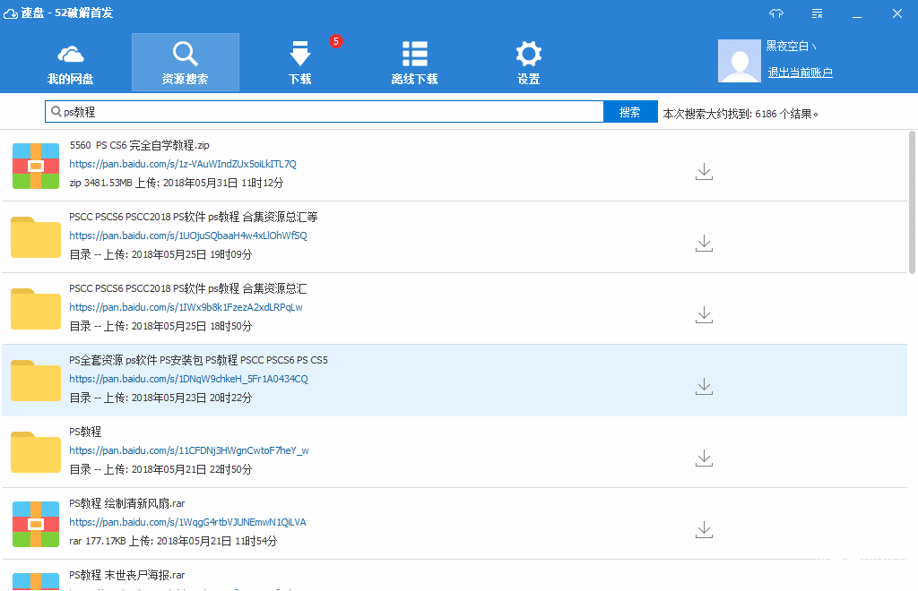Click rar icon of 末世丧尸海报.rar

coord(36,581)
